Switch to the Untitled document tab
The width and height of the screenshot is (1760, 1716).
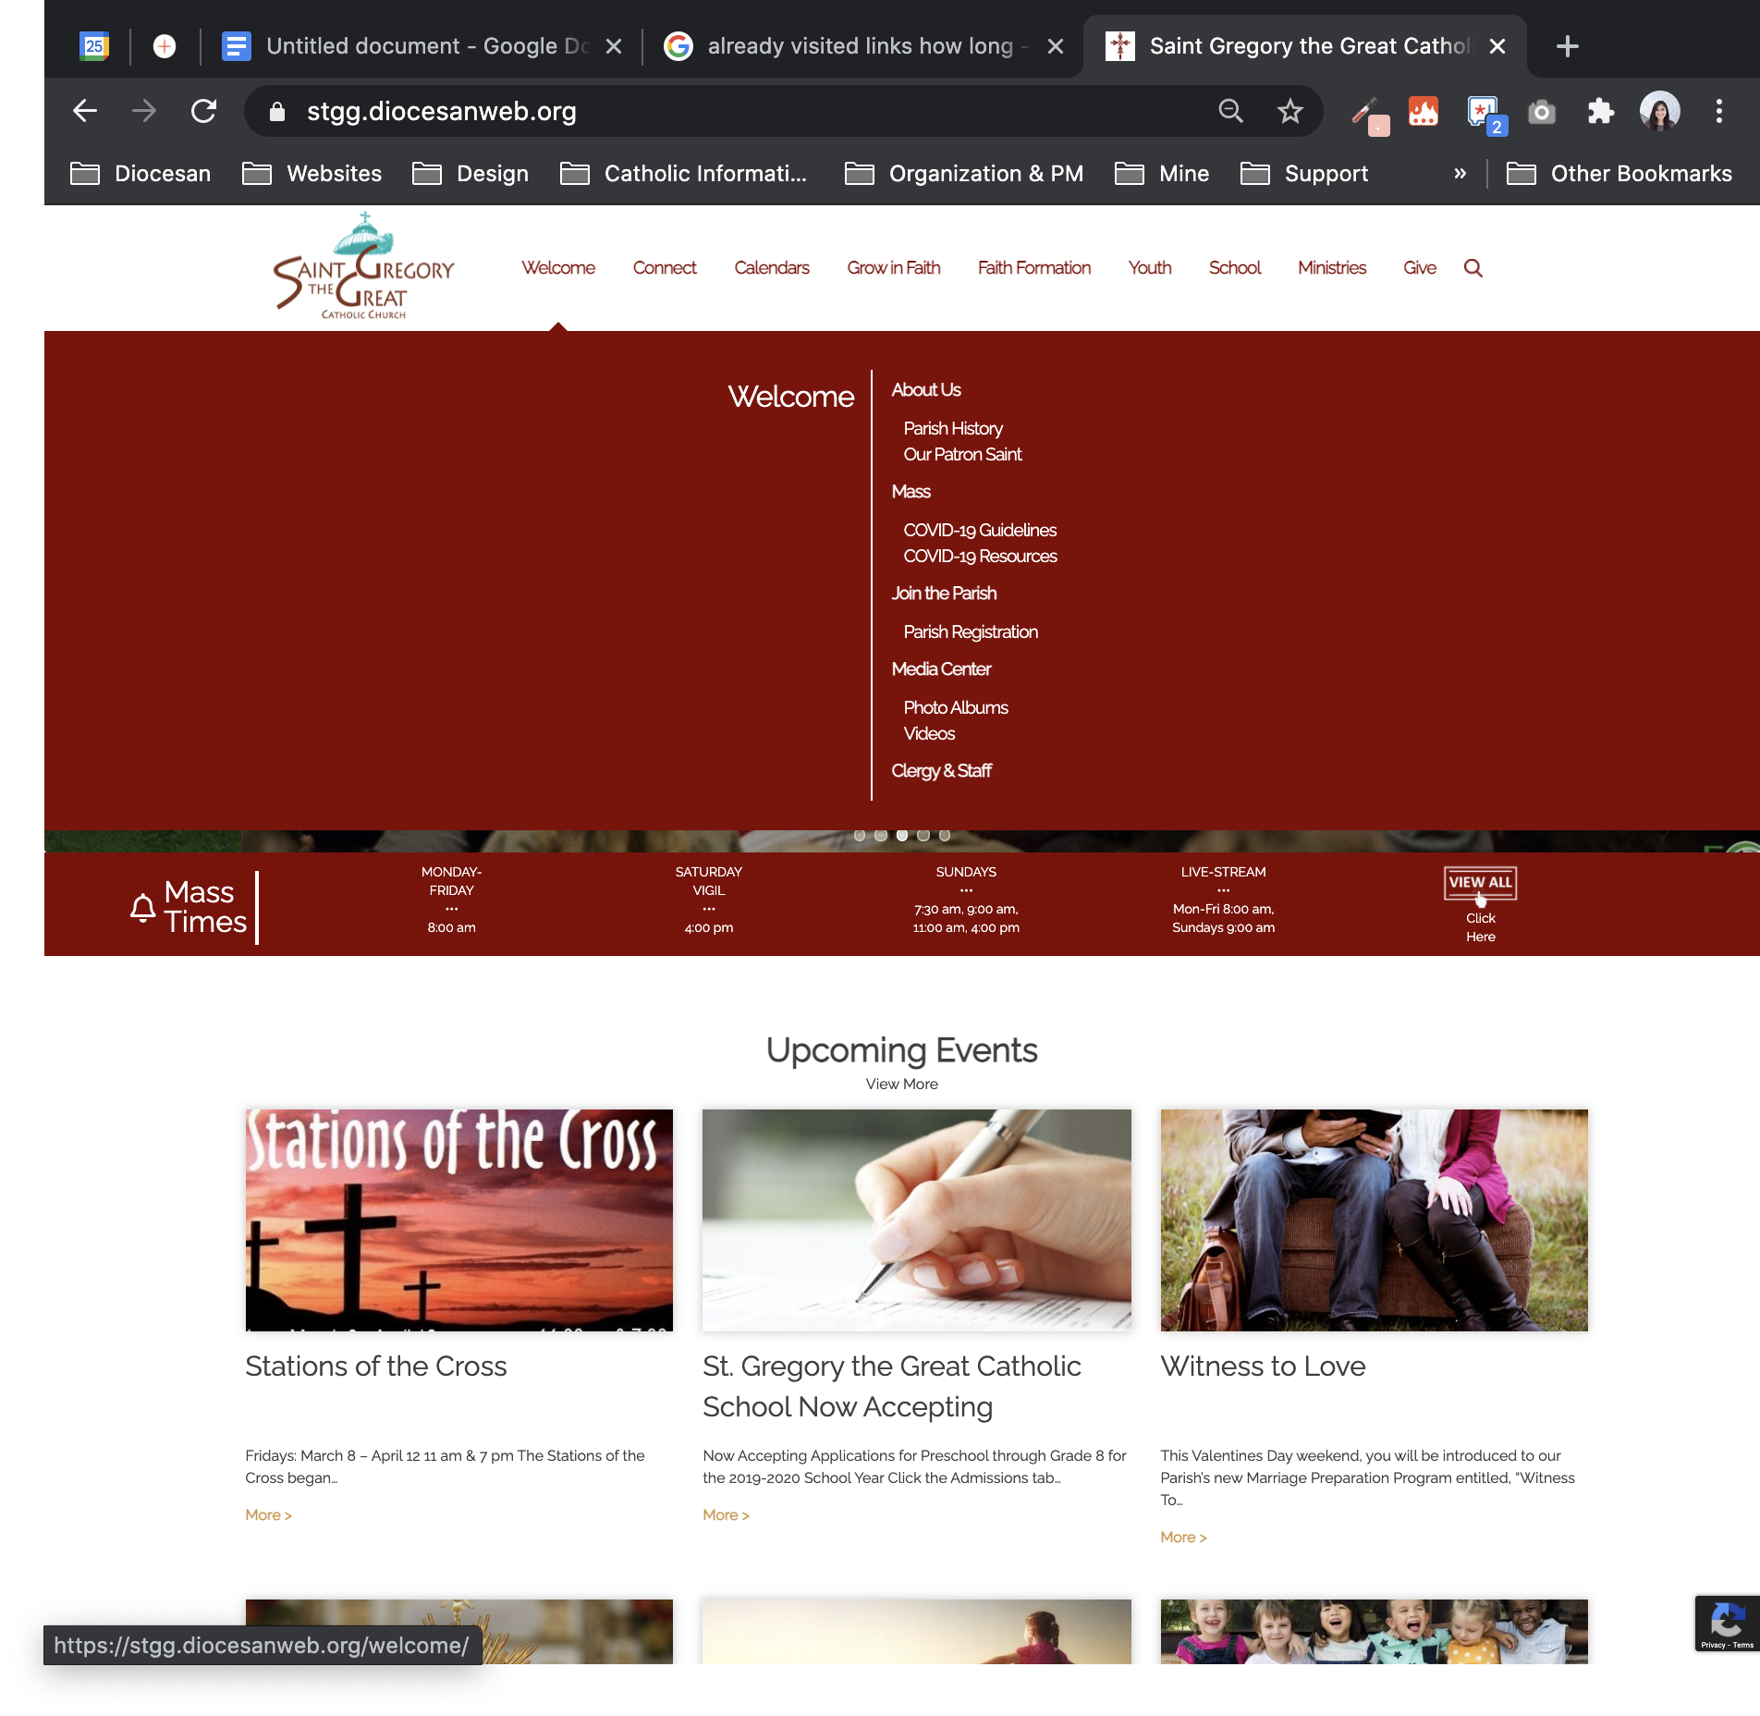tap(421, 46)
